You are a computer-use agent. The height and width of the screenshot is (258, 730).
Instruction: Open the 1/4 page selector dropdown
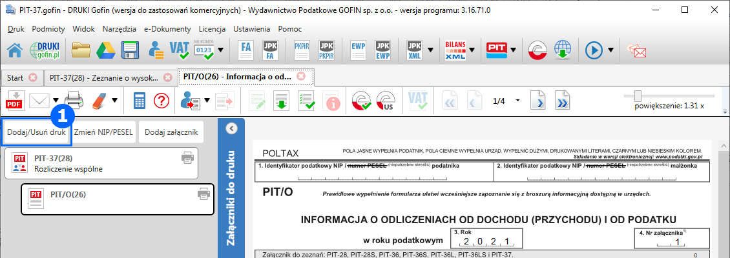(x=518, y=100)
